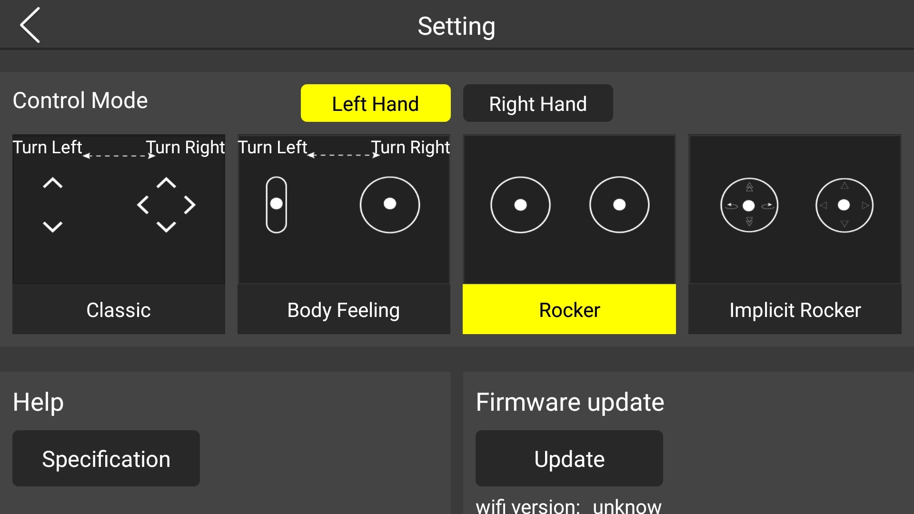This screenshot has height=514, width=914.
Task: Toggle Right Hand control mode
Action: click(x=537, y=103)
